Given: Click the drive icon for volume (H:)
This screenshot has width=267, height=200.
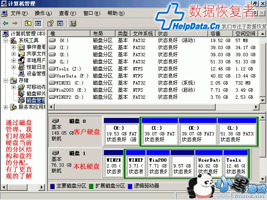Looking at the screenshot, I should click(52, 40).
